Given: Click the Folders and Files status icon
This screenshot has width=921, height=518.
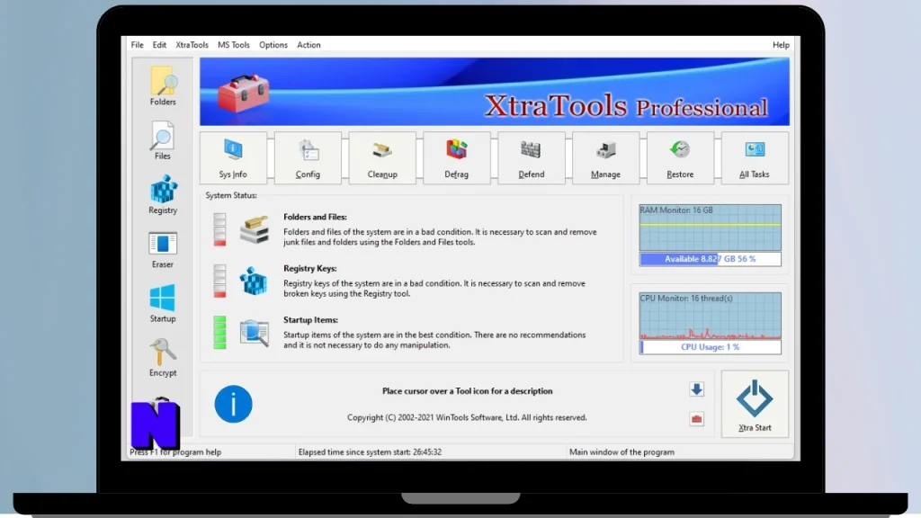Looking at the screenshot, I should 255,229.
